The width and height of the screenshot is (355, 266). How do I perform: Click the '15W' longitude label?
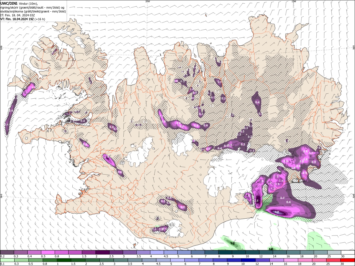point(294,1)
